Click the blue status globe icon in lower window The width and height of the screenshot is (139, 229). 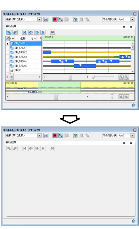click(x=133, y=221)
